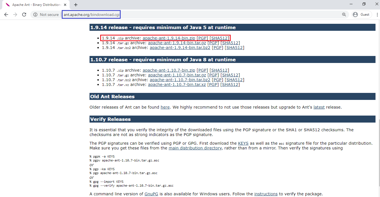Image resolution: width=380 pixels, height=197 pixels.
Task: Click the 'Verify Releases' heading
Action: 232,119
